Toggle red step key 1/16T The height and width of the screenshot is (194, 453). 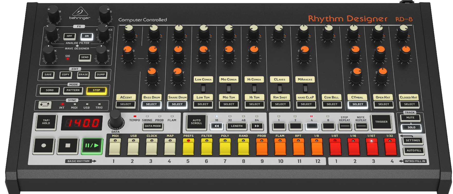(372, 147)
